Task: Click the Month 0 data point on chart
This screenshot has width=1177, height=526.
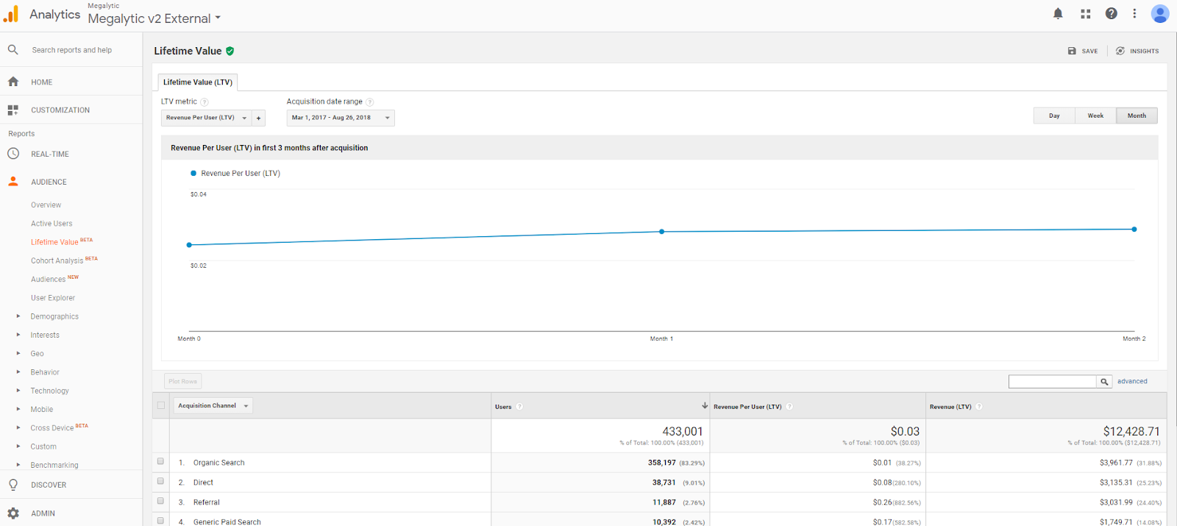Action: click(189, 245)
